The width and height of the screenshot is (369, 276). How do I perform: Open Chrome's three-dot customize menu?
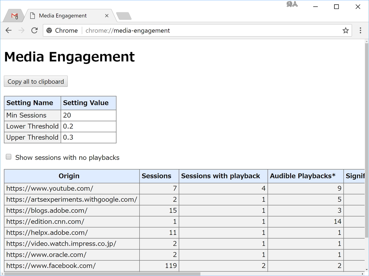(x=360, y=30)
